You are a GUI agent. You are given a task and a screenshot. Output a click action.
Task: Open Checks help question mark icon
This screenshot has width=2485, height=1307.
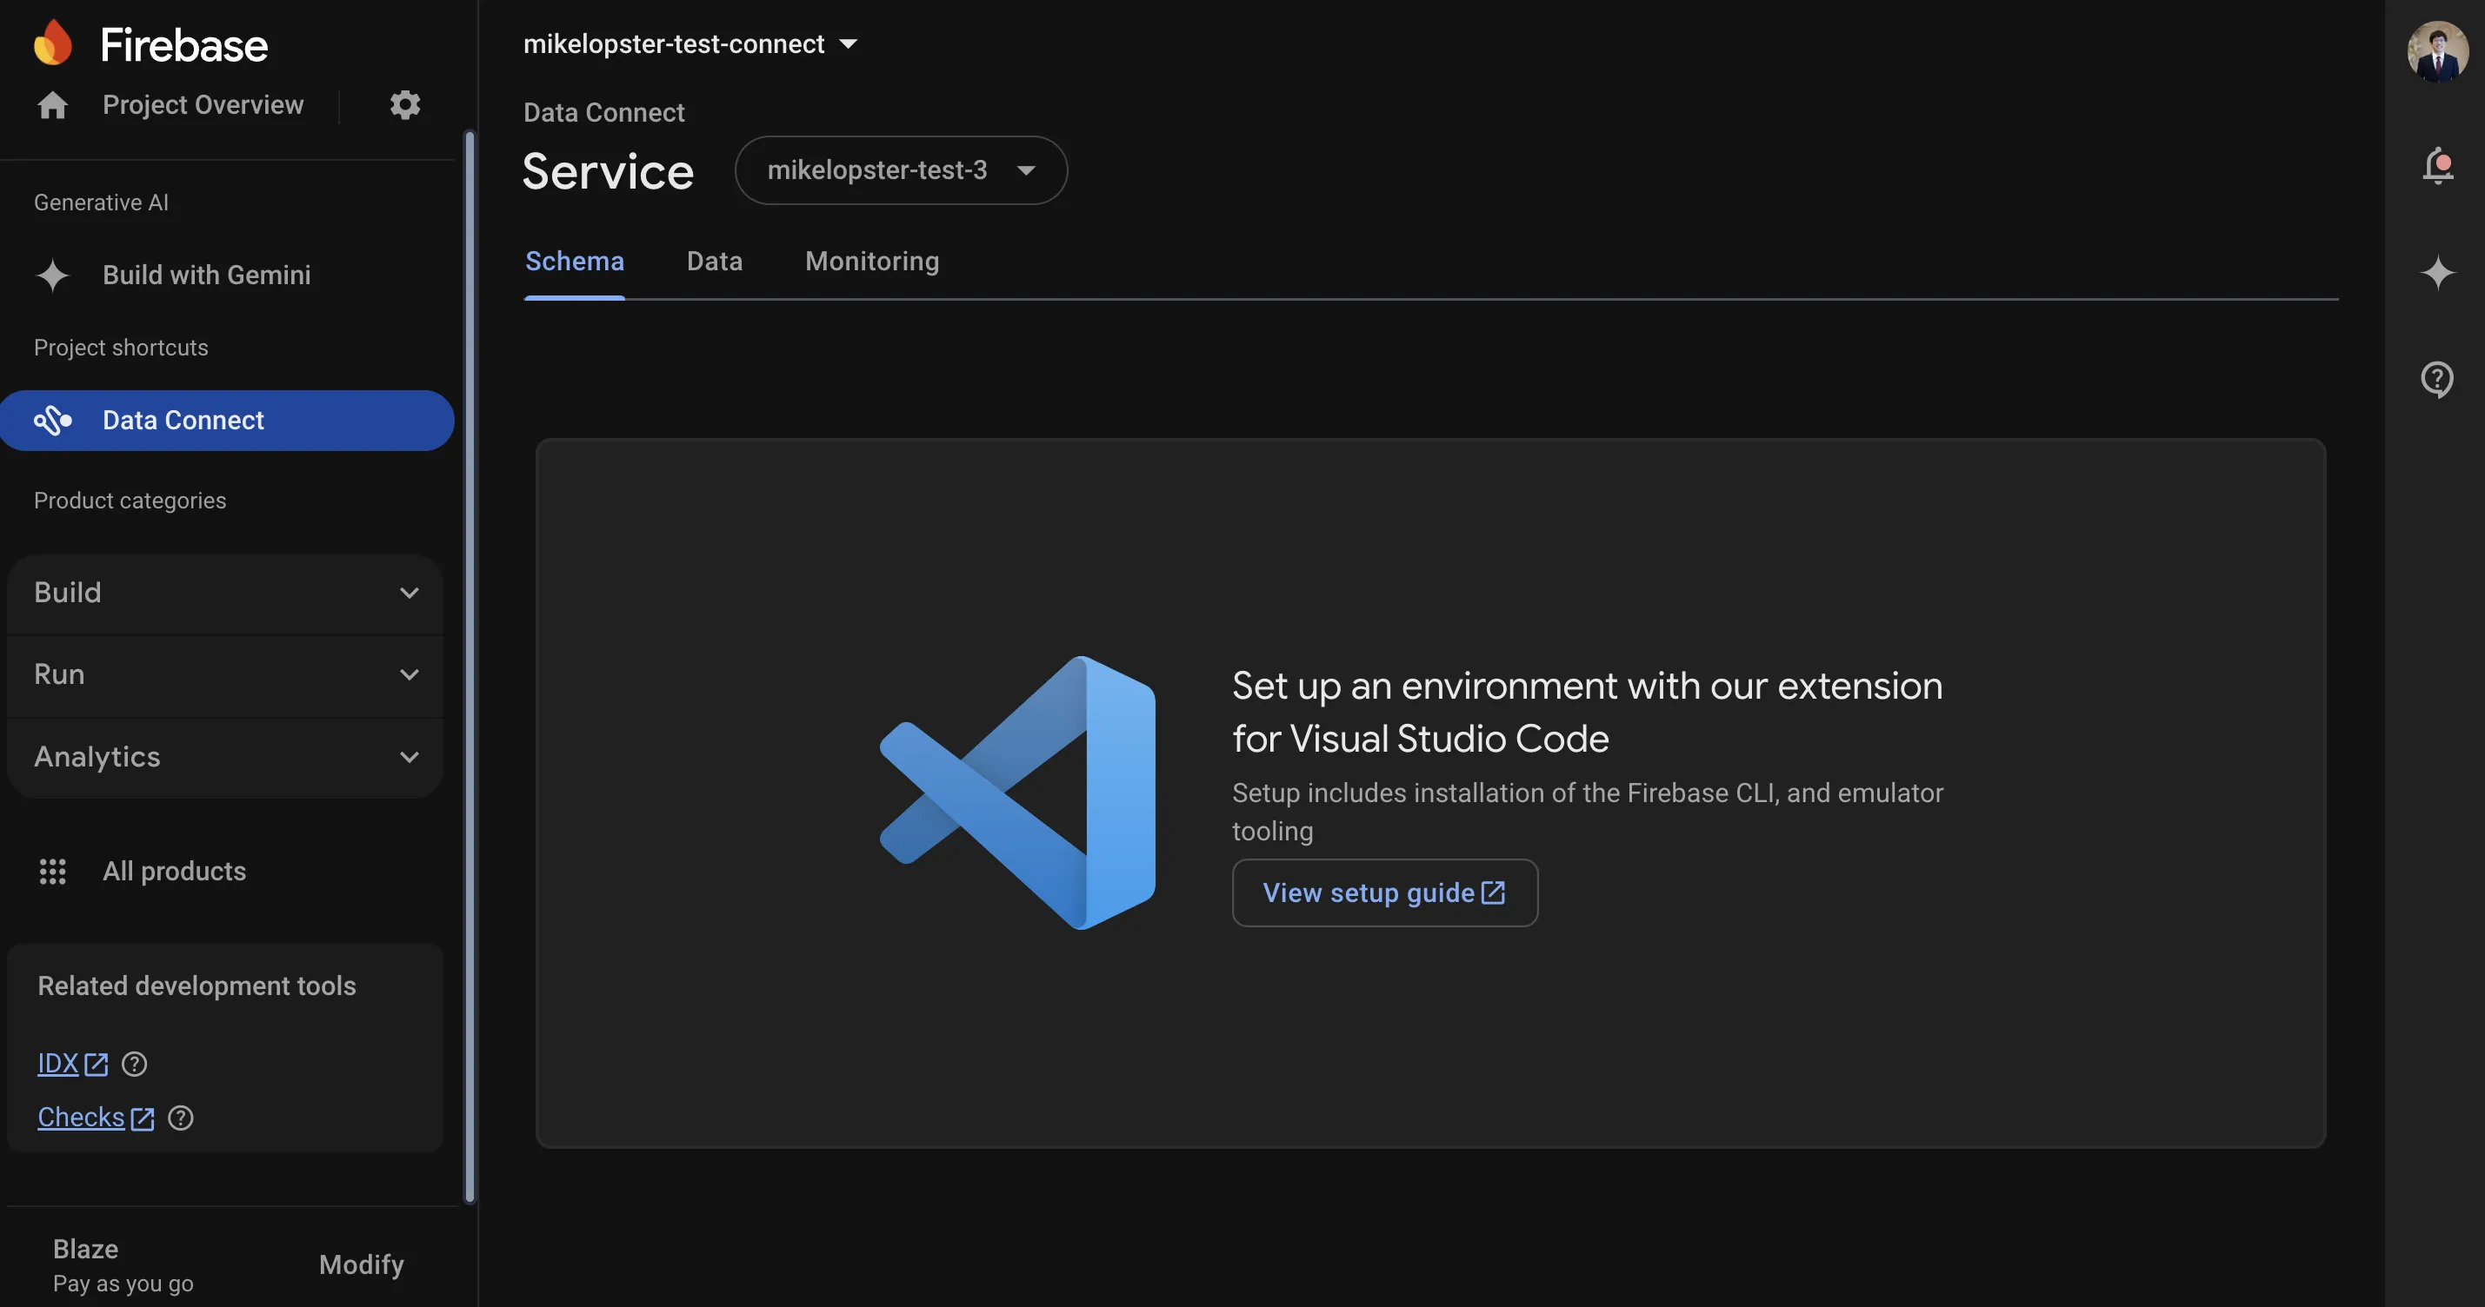click(180, 1118)
